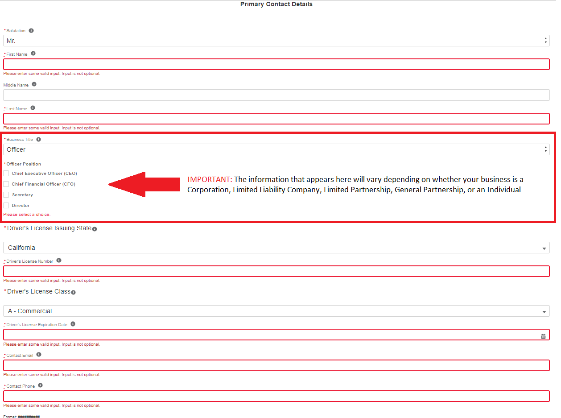Viewport: 561px width, 418px height.
Task: Focus the Driver's License Number input field
Action: pyautogui.click(x=276, y=271)
